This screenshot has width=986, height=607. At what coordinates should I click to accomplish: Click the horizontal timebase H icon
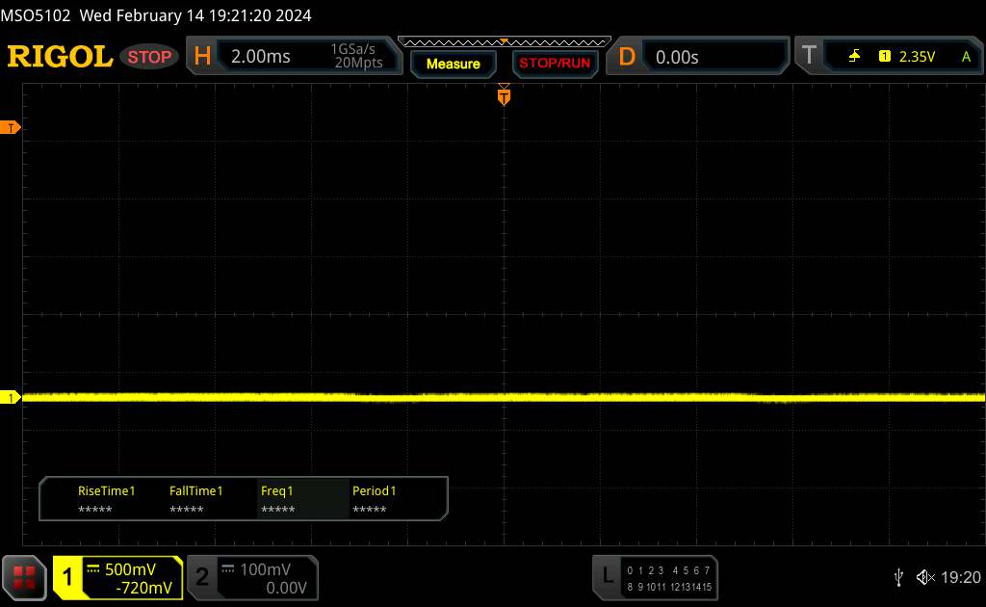click(202, 57)
